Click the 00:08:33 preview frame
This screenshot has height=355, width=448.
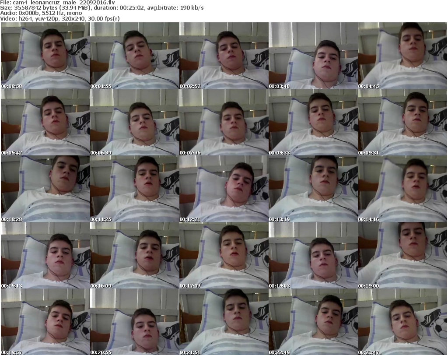(x=313, y=122)
